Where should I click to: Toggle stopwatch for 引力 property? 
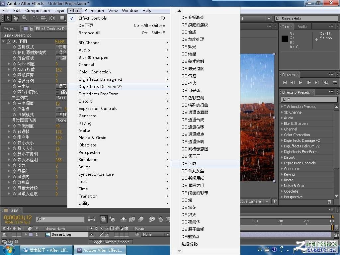click(14, 165)
